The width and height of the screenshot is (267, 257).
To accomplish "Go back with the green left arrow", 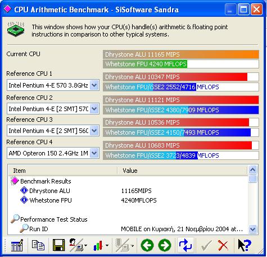I will coord(147,245).
